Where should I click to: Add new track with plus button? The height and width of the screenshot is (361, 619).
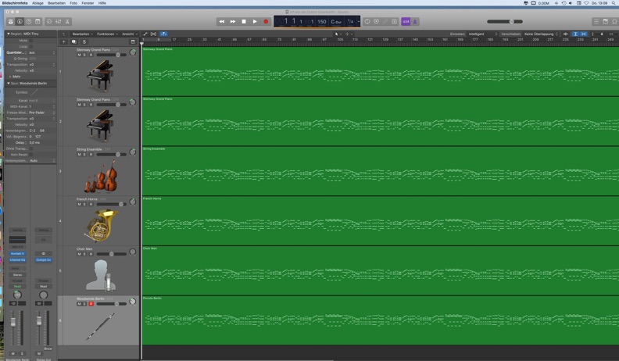click(x=63, y=42)
